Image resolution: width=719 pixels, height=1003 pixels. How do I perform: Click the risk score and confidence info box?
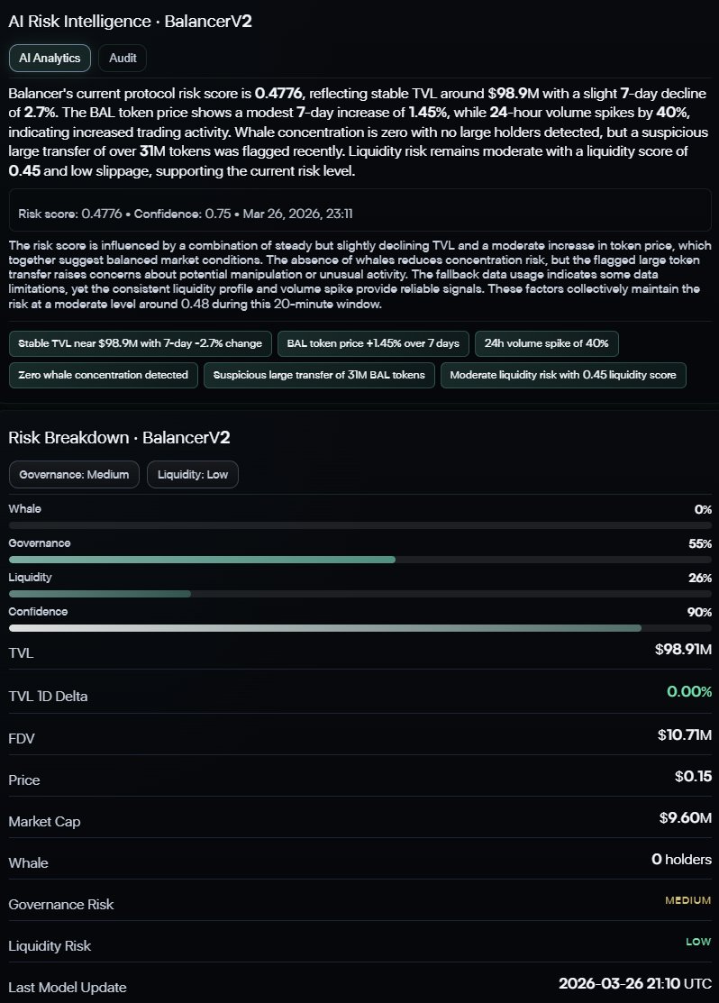coord(360,214)
